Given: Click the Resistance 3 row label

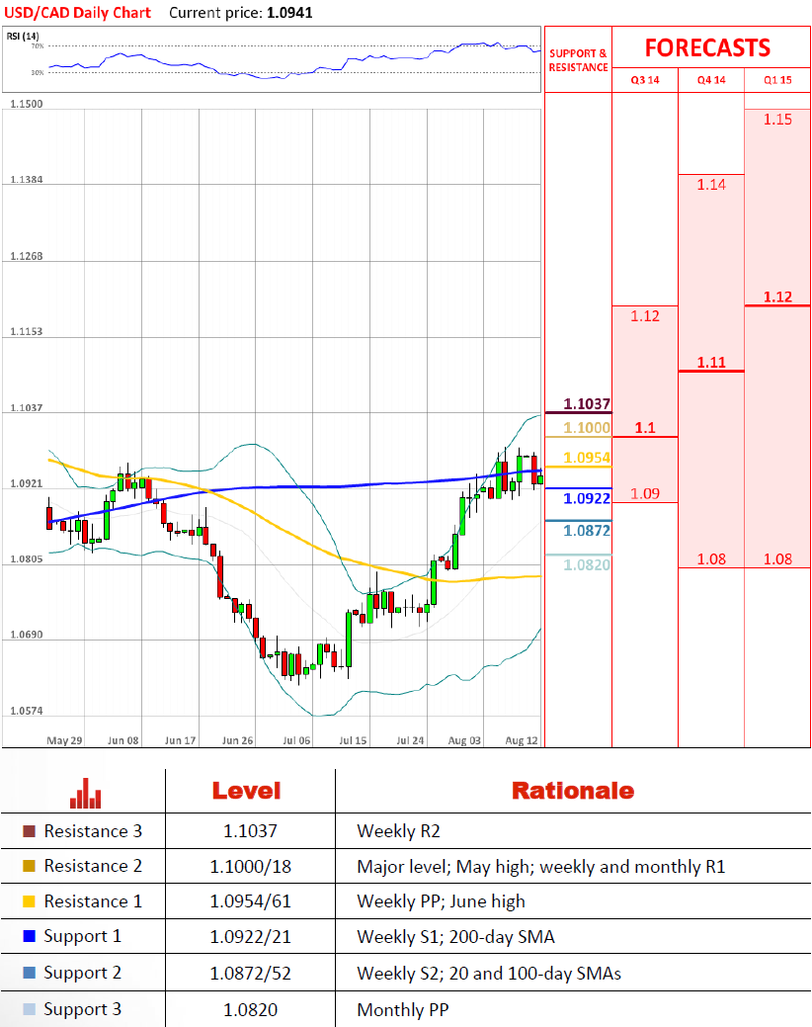Looking at the screenshot, I should (93, 831).
